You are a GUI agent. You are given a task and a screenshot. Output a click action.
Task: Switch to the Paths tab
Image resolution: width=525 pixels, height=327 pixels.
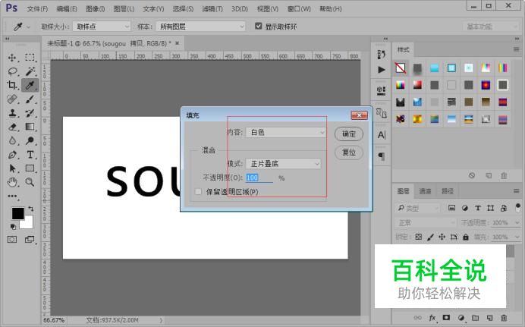click(448, 191)
